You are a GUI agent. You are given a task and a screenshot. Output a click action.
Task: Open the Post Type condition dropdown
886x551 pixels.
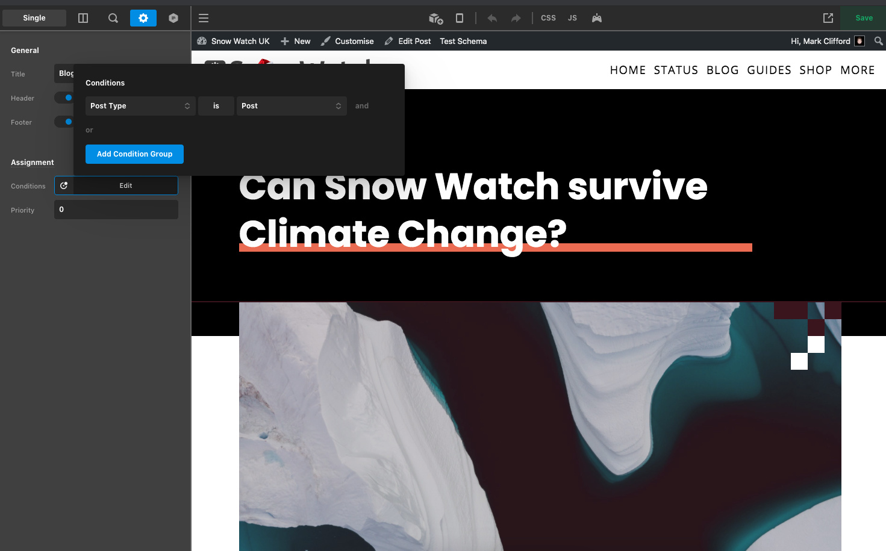tap(140, 106)
